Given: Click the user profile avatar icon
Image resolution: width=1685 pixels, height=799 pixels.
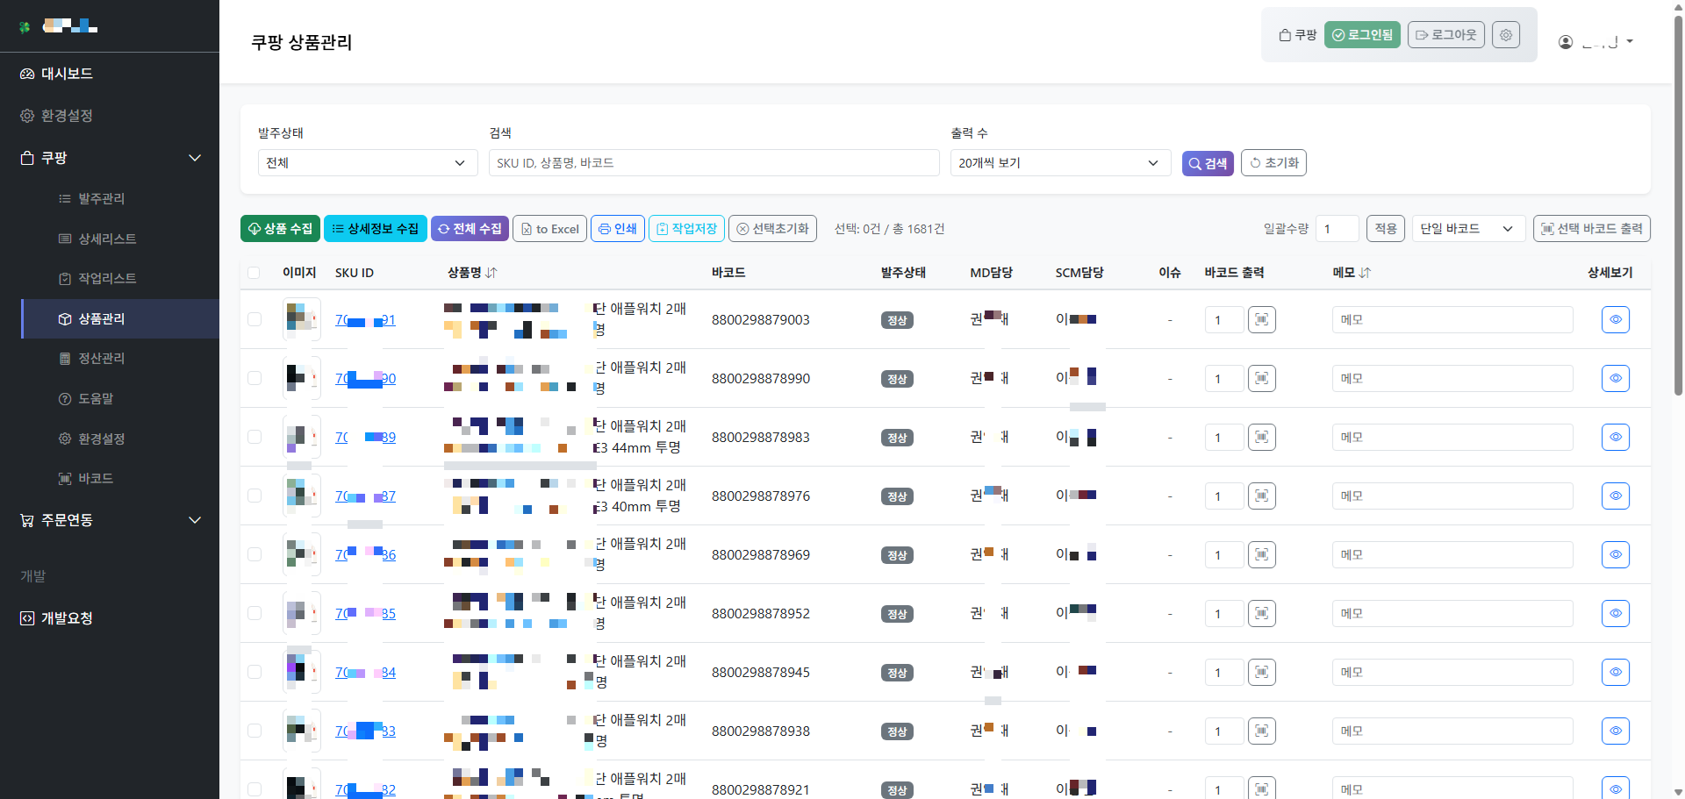Looking at the screenshot, I should [1566, 42].
